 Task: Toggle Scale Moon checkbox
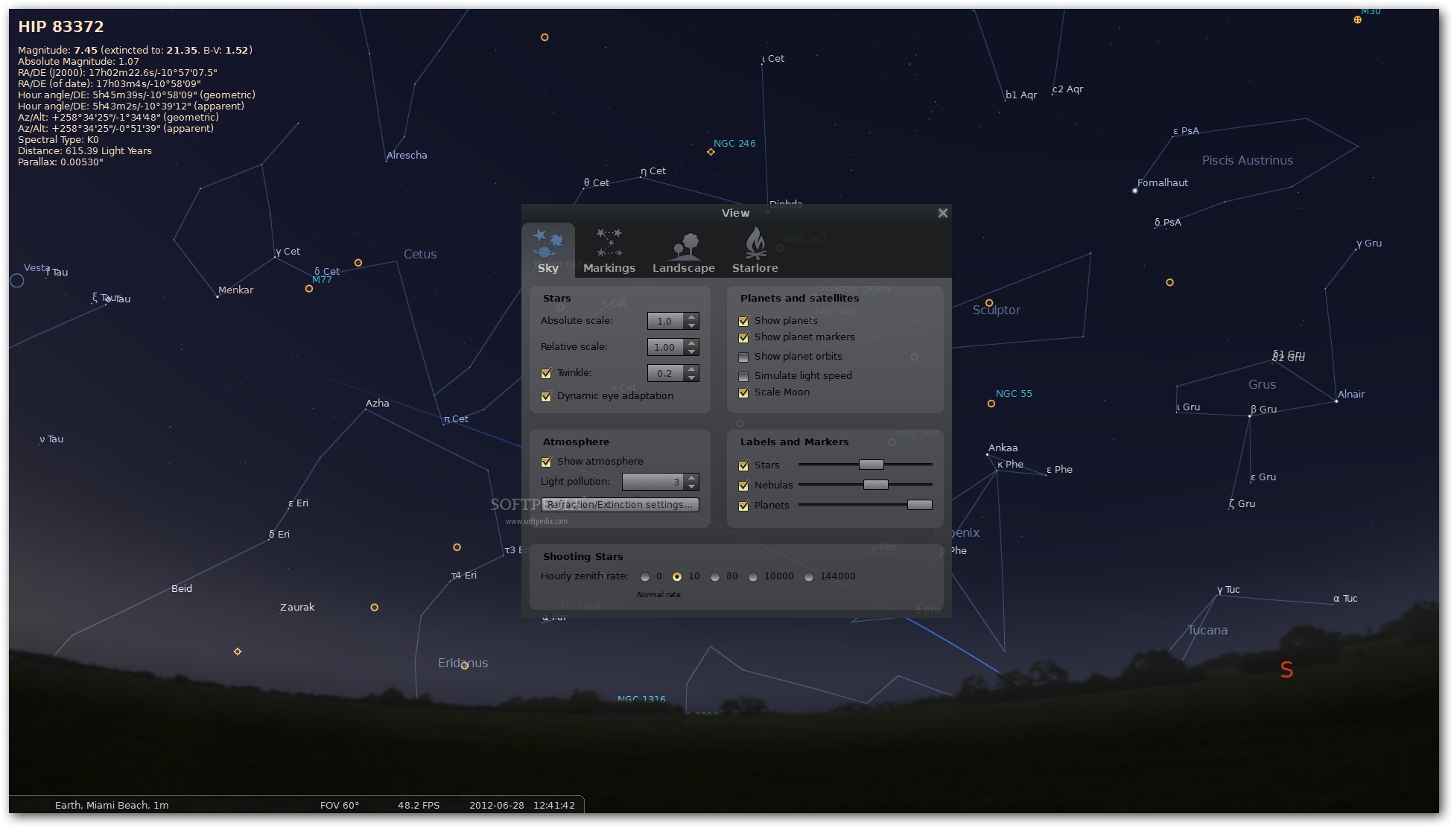(743, 392)
